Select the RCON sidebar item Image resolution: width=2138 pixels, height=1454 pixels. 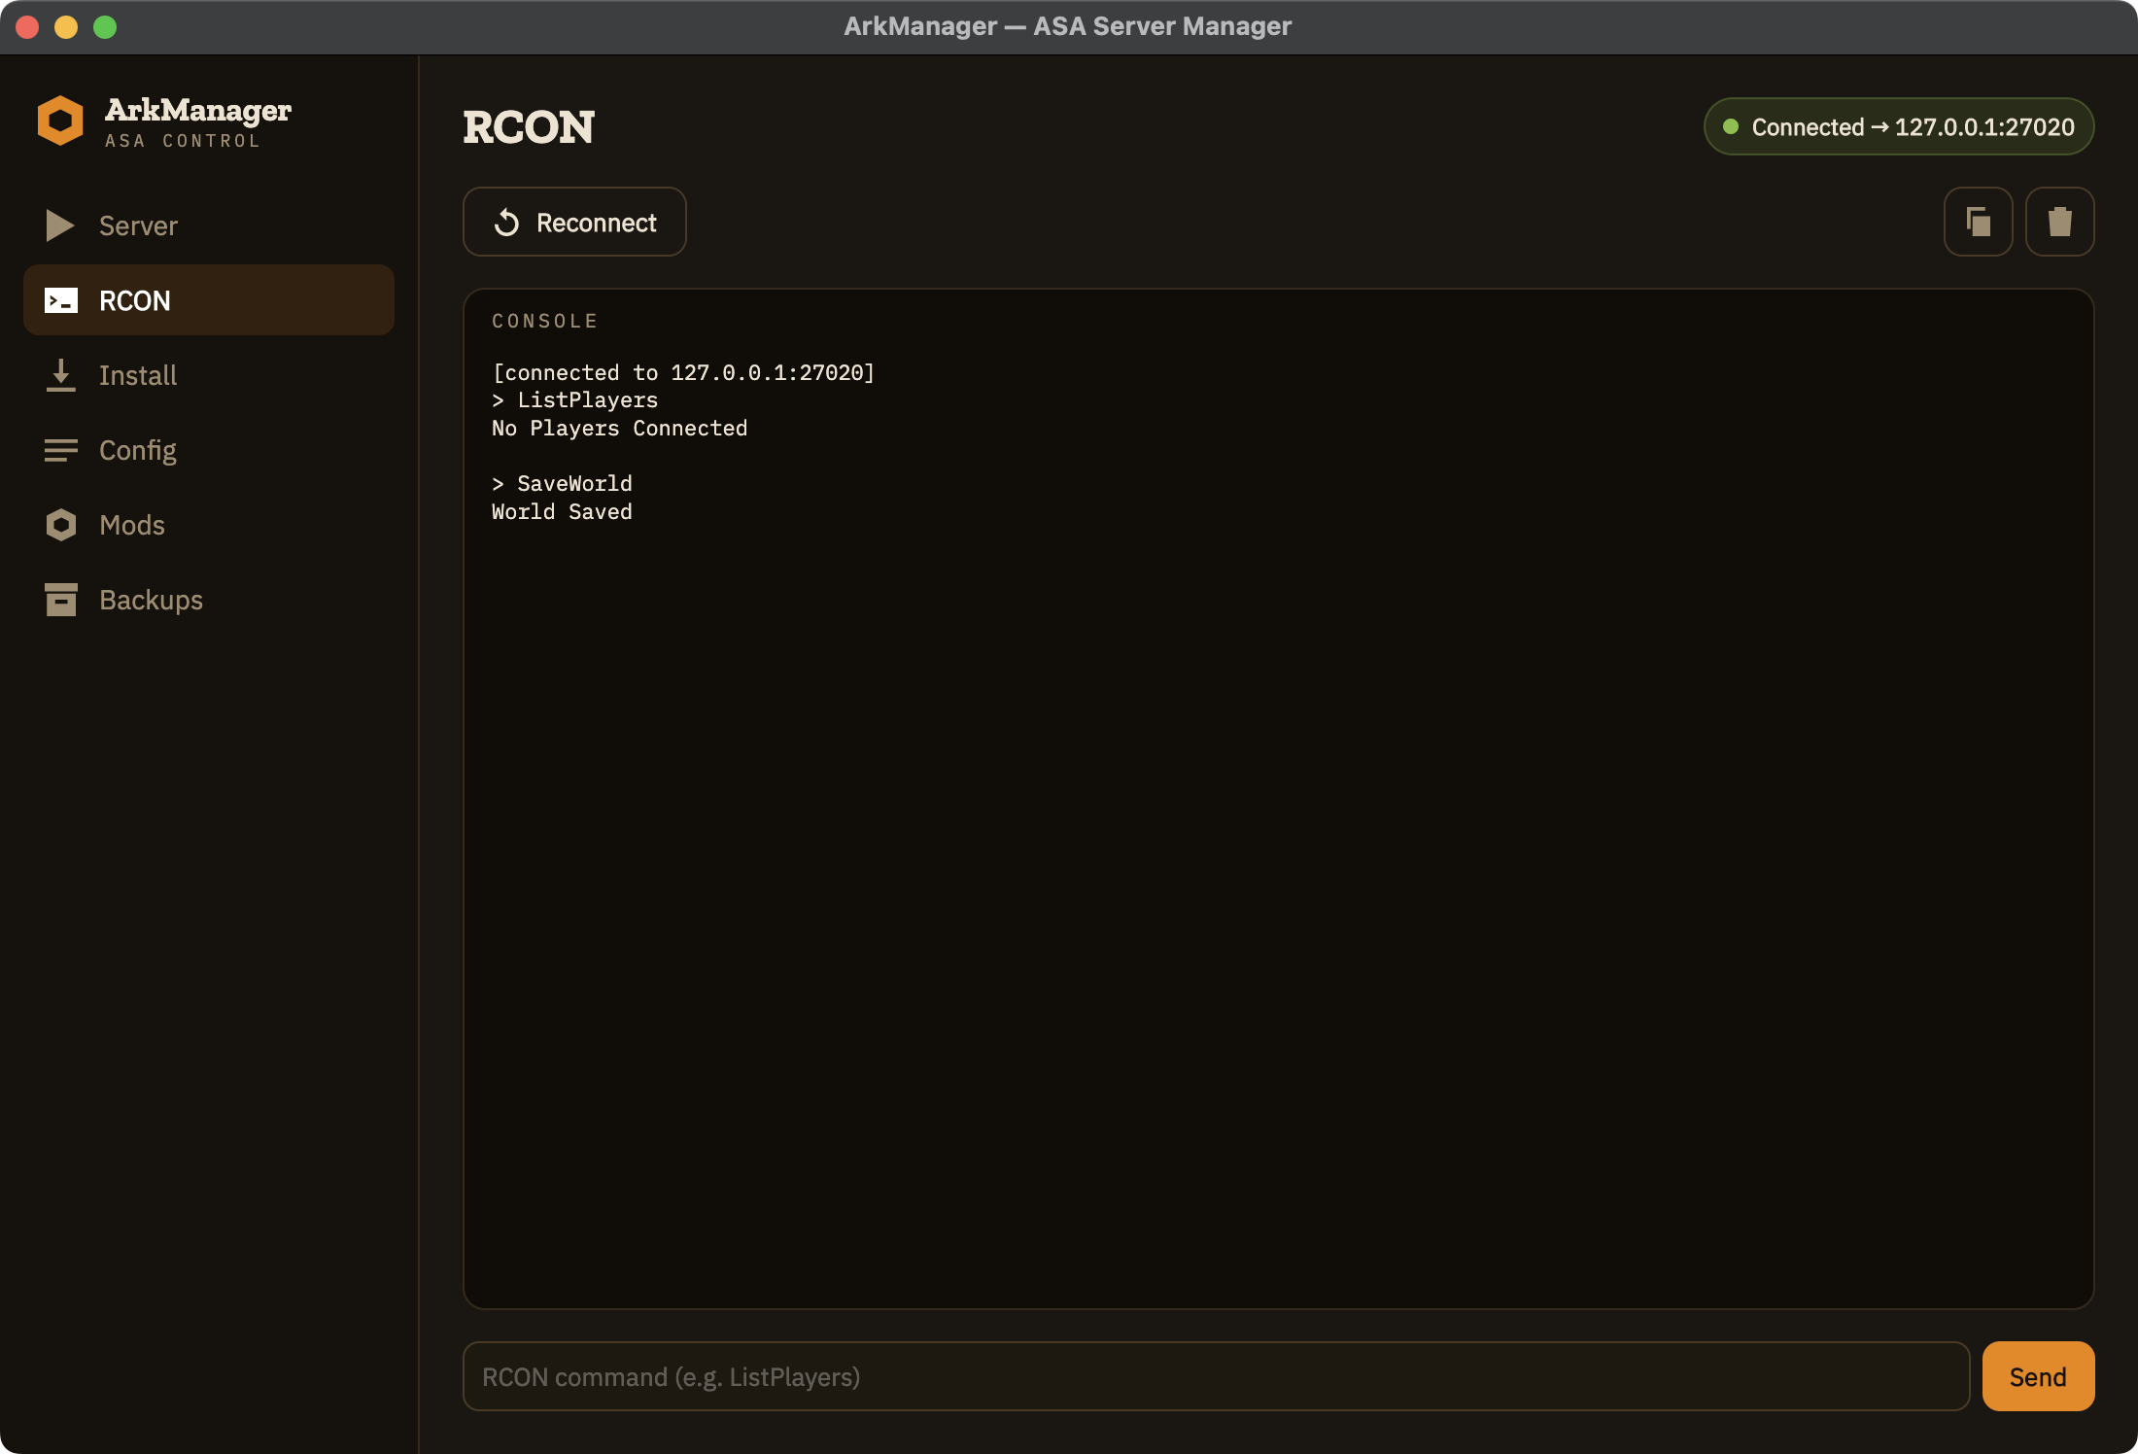pyautogui.click(x=209, y=300)
